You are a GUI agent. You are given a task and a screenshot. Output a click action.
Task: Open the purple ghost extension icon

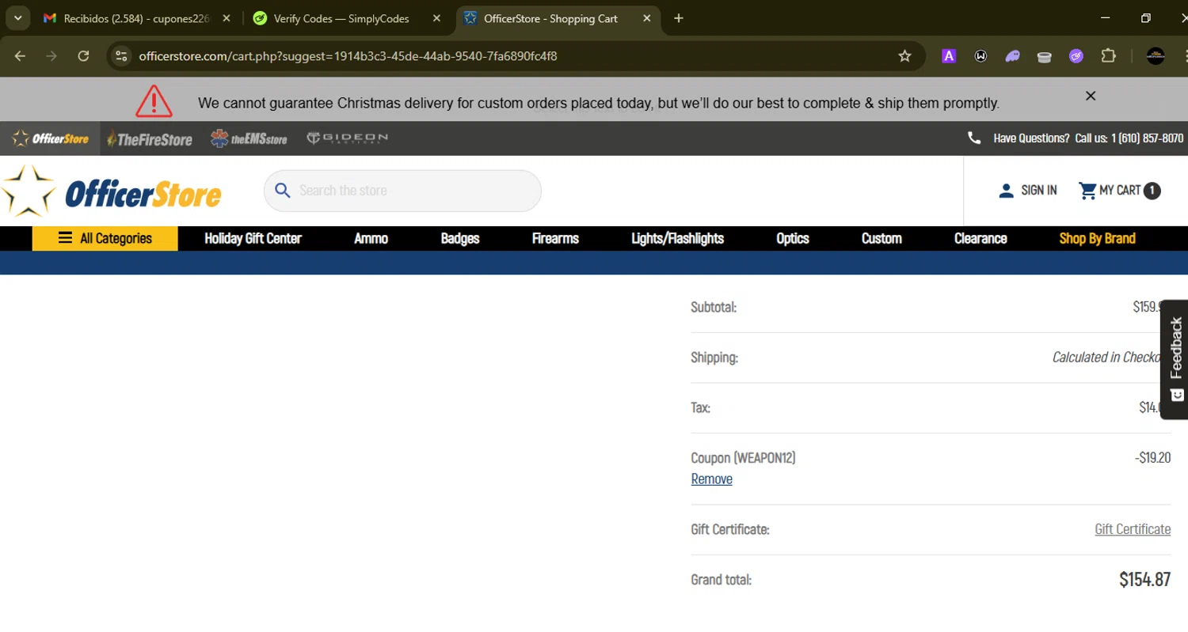pyautogui.click(x=1012, y=56)
